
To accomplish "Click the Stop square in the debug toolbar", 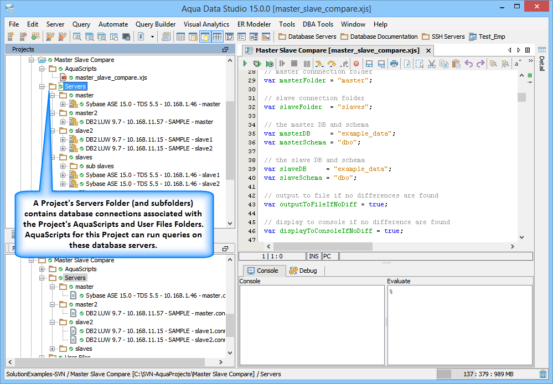I will (294, 64).
